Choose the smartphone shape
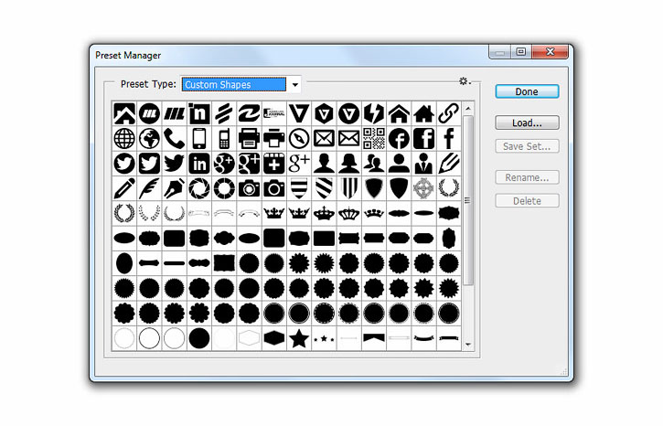 (199, 139)
